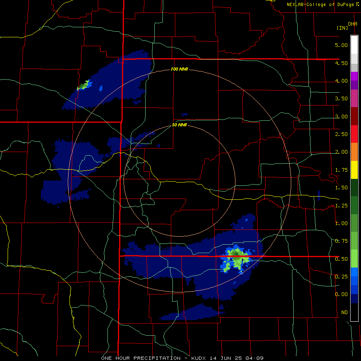Select the black ND swatch at legend bottom
The image size is (361, 361).
[x=354, y=312]
